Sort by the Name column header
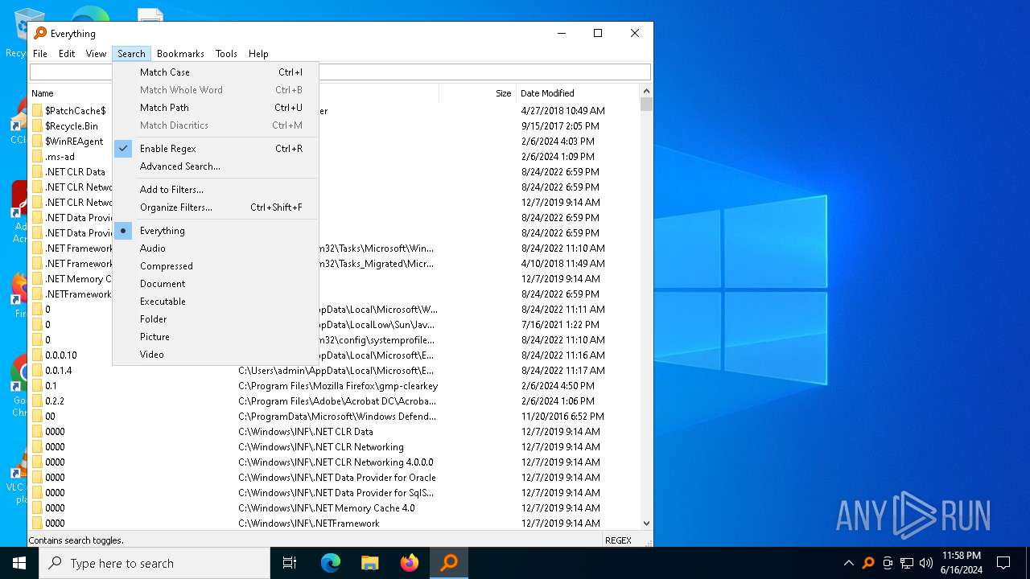The image size is (1030, 579). click(71, 93)
